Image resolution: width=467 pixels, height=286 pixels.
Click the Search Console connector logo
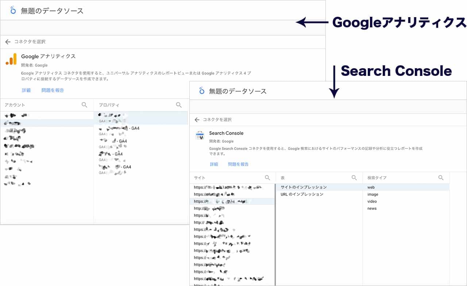tap(200, 136)
